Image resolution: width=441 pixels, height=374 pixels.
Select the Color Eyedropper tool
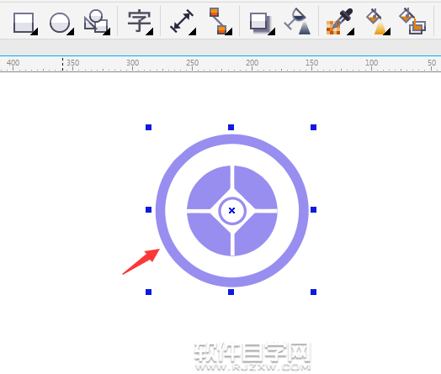pyautogui.click(x=339, y=21)
